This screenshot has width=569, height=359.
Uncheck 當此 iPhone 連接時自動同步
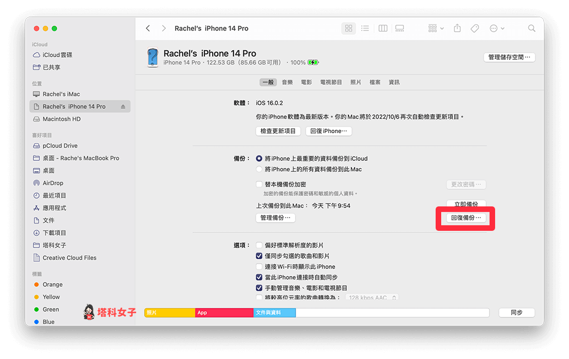(259, 277)
